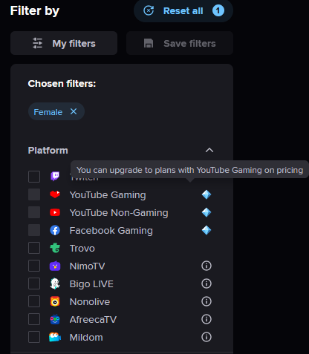Click the Save filters button
309x354 pixels.
pyautogui.click(x=180, y=43)
